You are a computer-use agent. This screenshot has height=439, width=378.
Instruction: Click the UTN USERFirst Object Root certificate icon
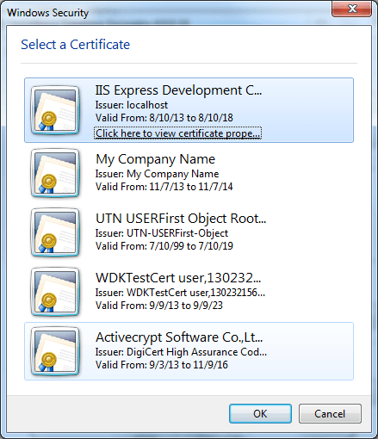coord(55,232)
